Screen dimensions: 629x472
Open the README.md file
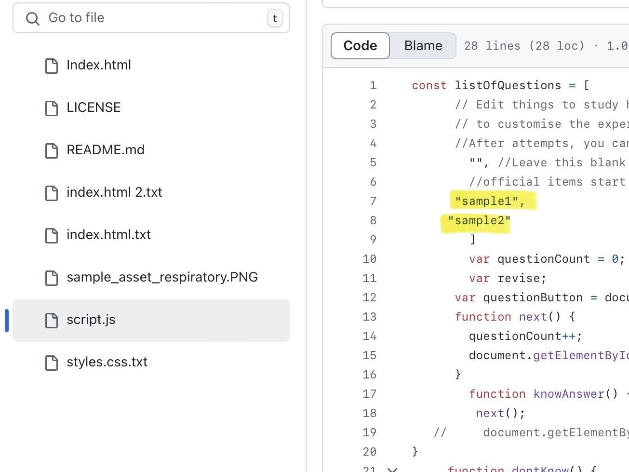[106, 150]
